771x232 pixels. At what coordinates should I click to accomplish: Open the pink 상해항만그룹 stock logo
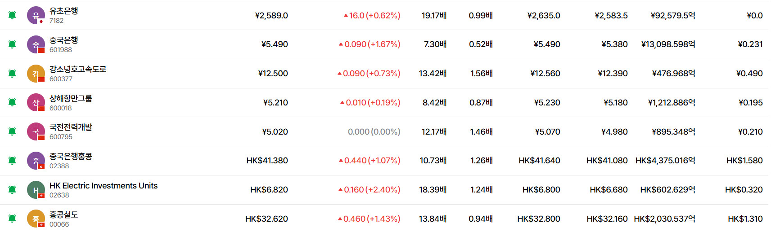[x=36, y=102]
